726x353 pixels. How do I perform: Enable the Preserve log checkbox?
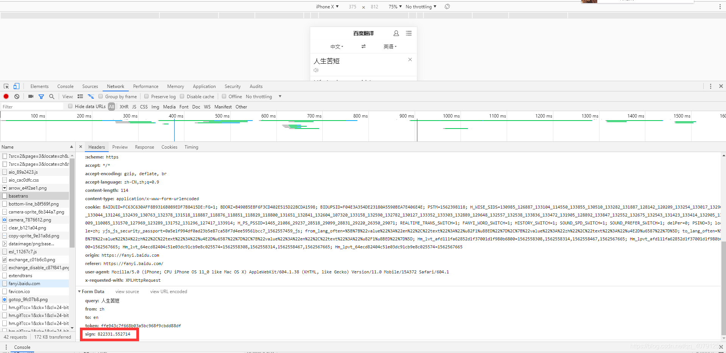(x=147, y=96)
